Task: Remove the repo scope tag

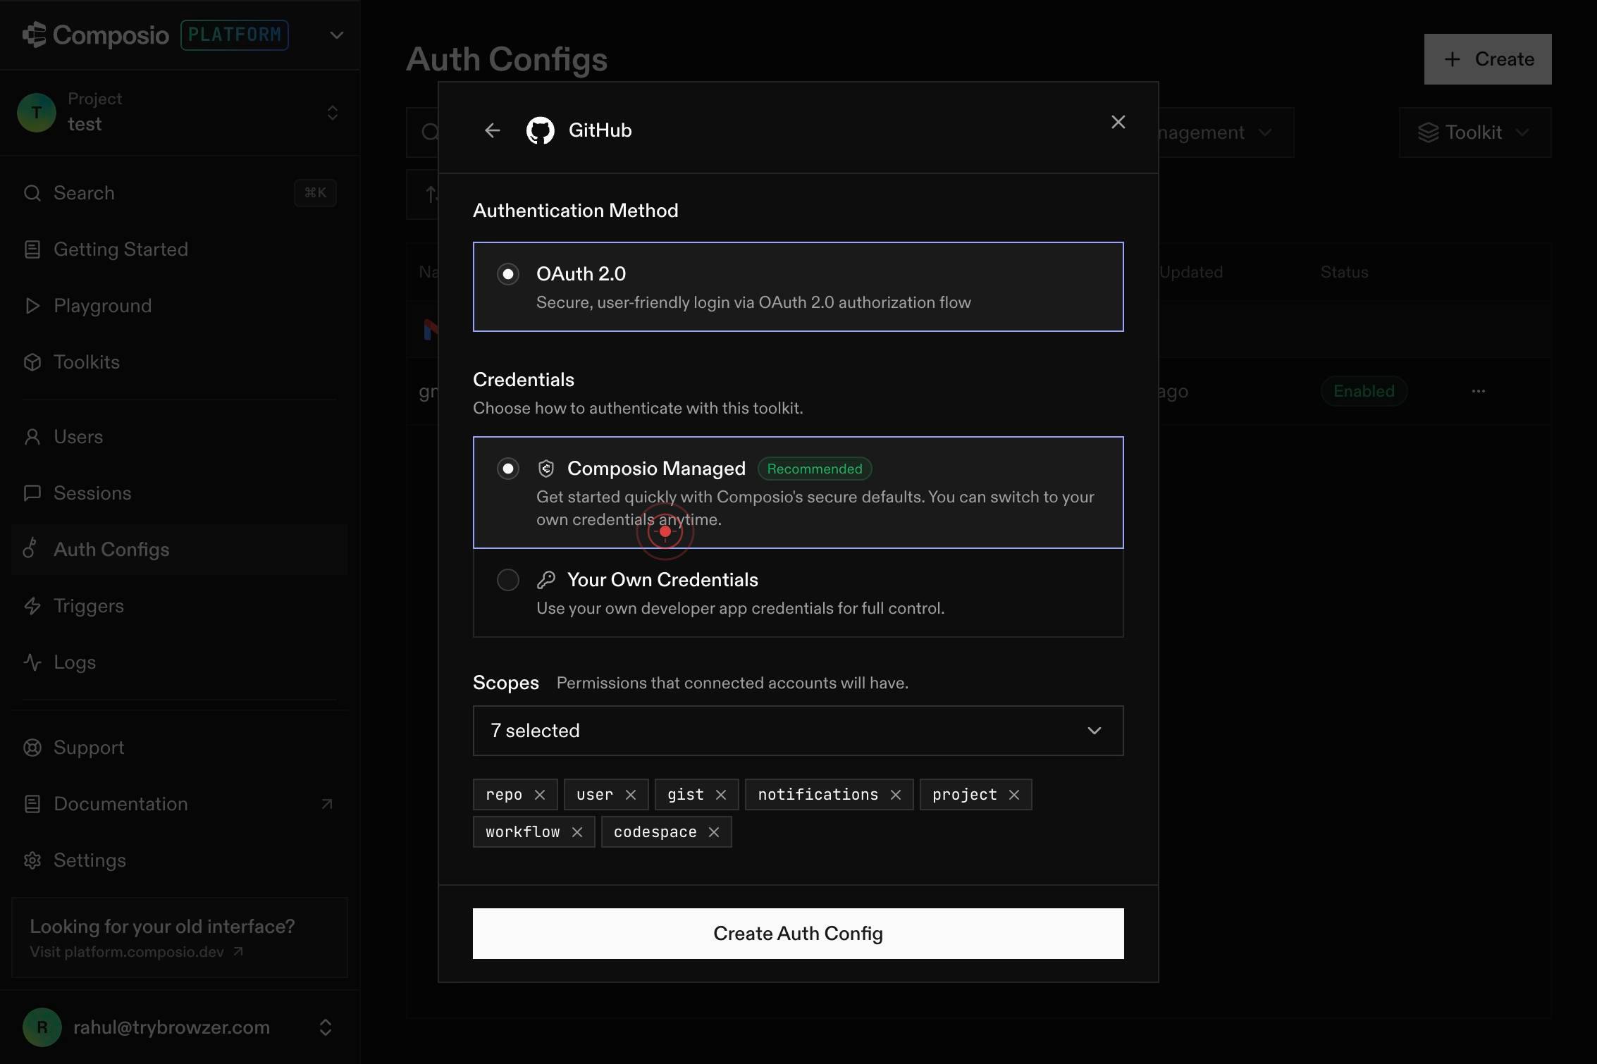Action: tap(540, 795)
